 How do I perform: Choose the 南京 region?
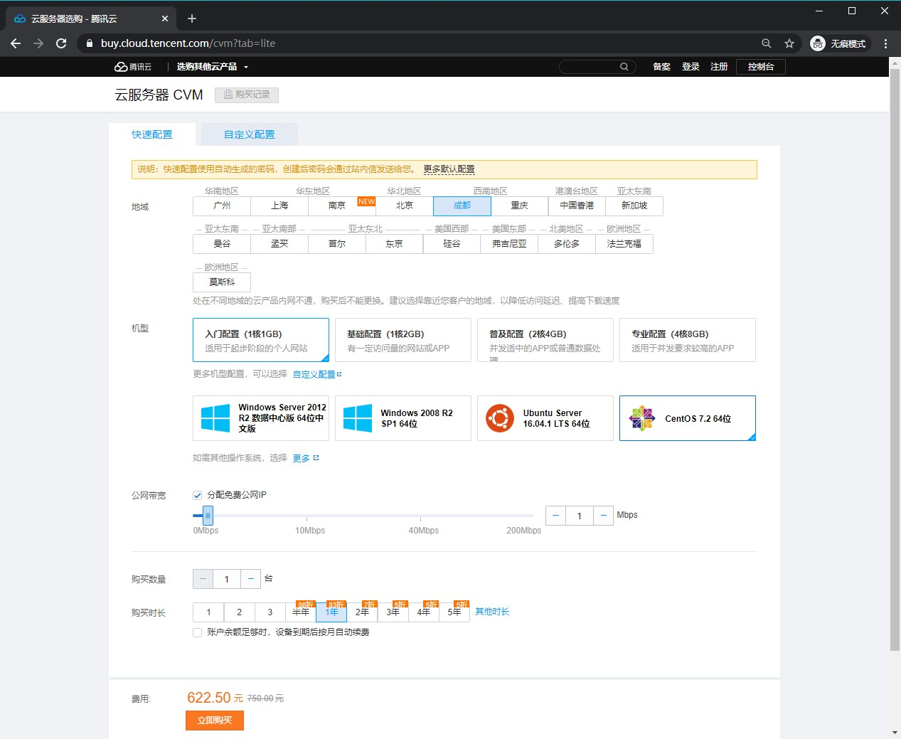(x=337, y=206)
